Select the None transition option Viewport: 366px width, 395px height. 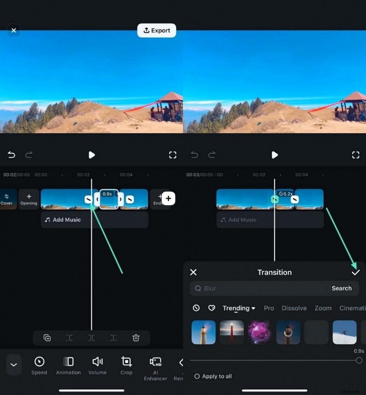pyautogui.click(x=196, y=308)
